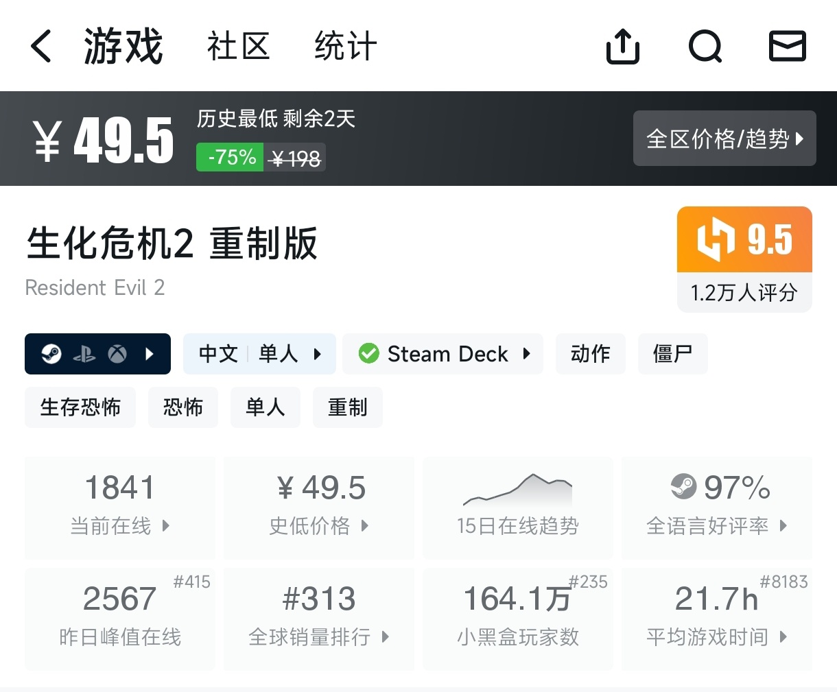Tap the -75% discount badge

[230, 157]
